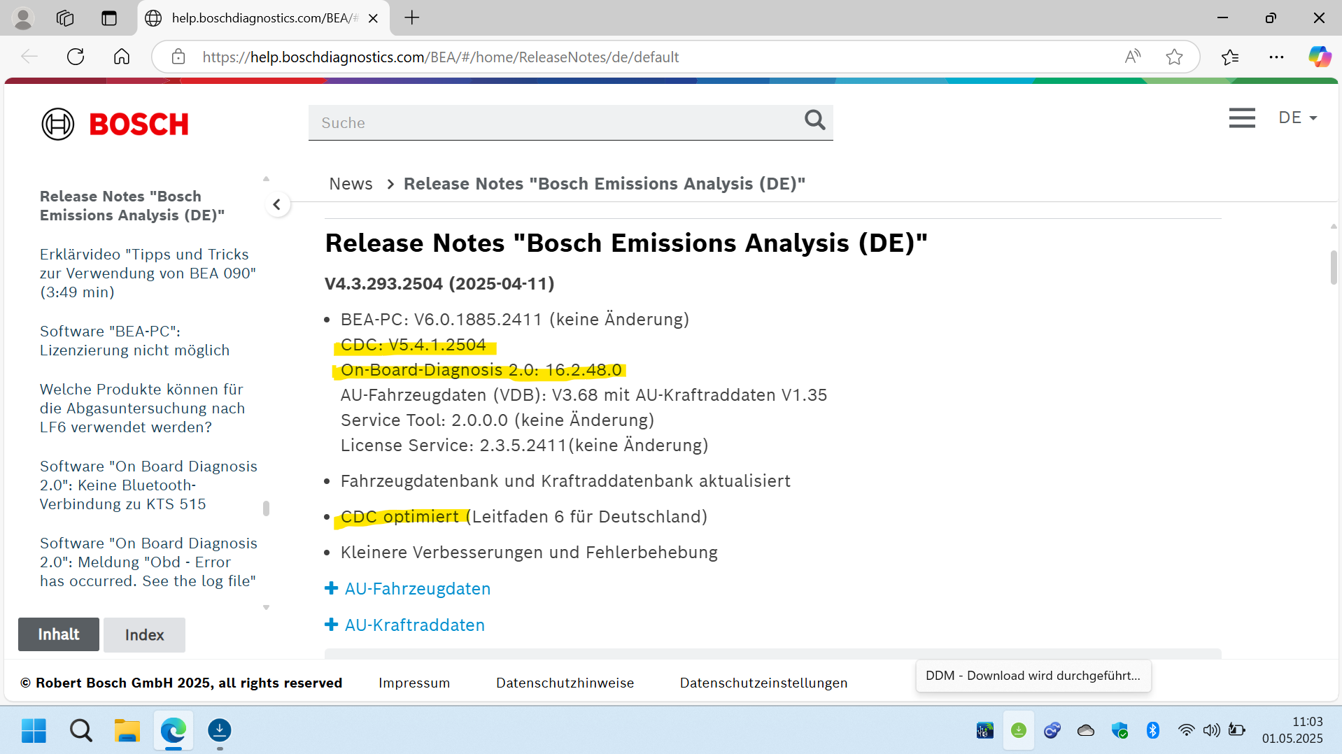Select the help.boschdiagnostics.com tab
Image resolution: width=1342 pixels, height=754 pixels.
pyautogui.click(x=264, y=18)
